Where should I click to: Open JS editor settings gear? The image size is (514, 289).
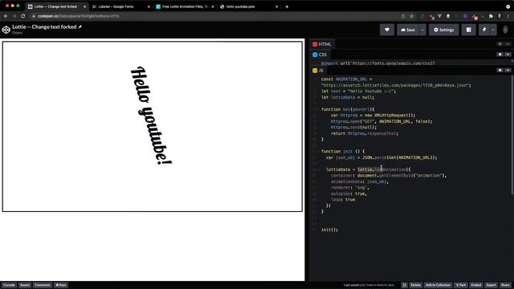[500, 70]
